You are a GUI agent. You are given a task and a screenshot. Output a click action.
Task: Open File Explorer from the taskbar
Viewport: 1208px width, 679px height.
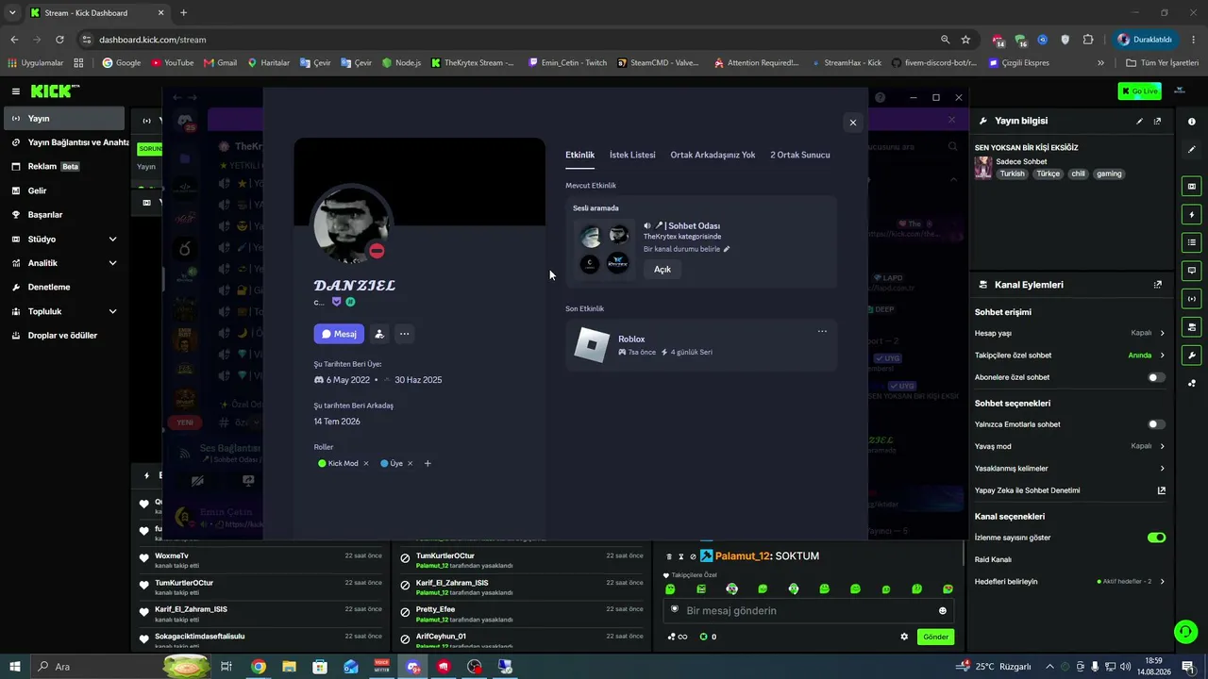[x=289, y=667]
